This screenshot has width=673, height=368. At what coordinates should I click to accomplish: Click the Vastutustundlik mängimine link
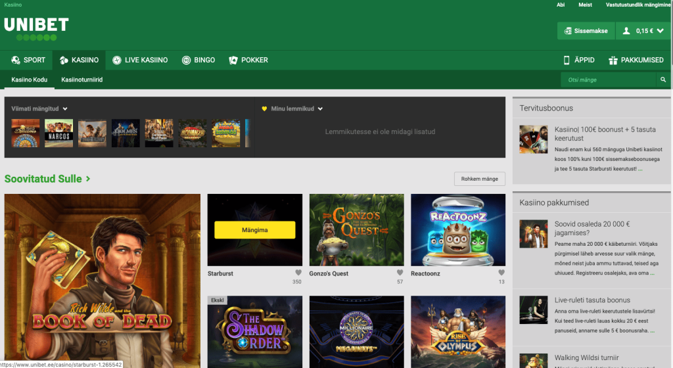638,5
